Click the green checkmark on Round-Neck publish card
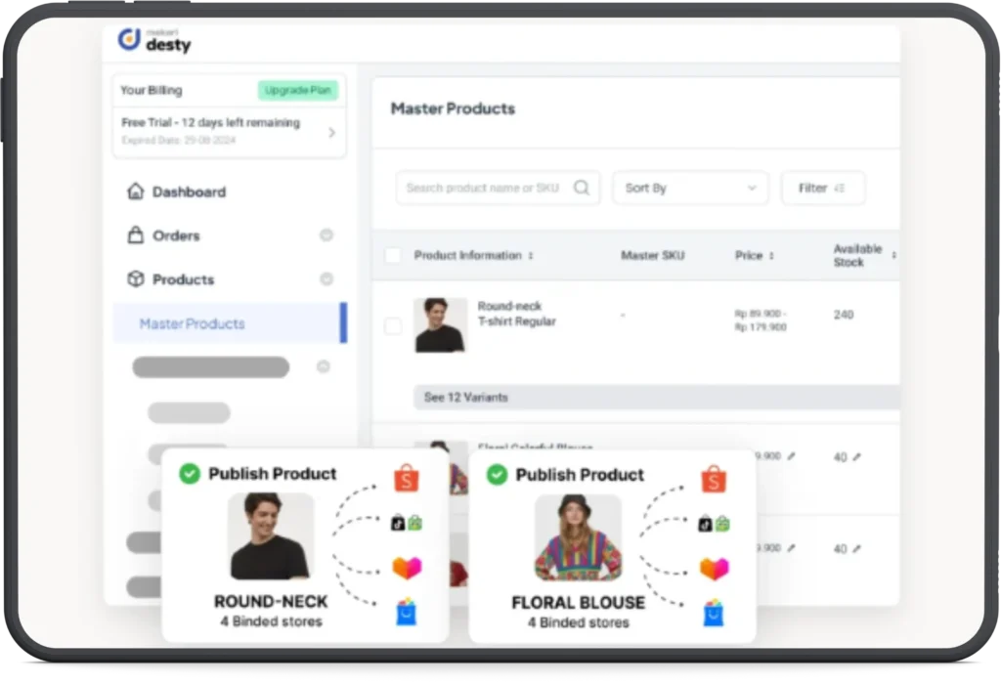The image size is (1001, 683). [190, 474]
